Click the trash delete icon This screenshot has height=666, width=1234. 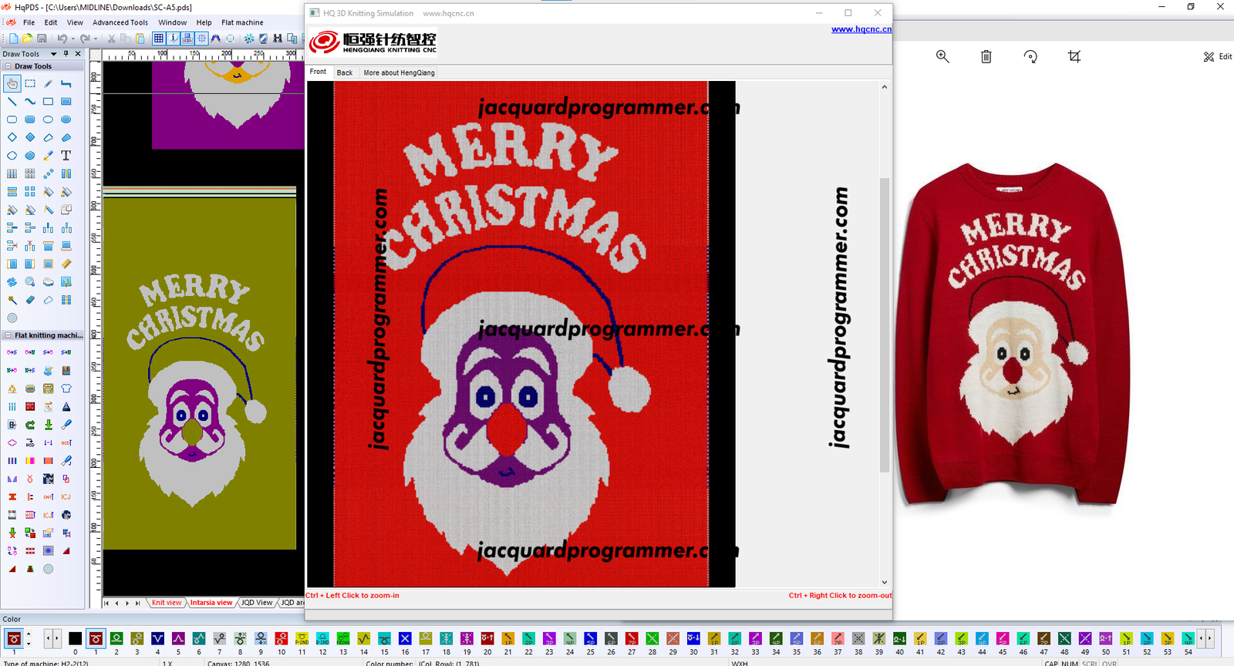986,57
